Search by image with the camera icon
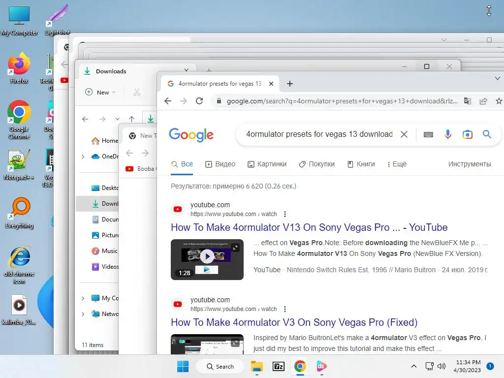 (x=468, y=134)
